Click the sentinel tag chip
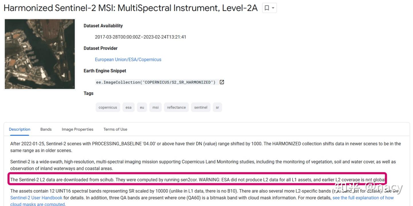This screenshot has width=413, height=206. point(201,107)
